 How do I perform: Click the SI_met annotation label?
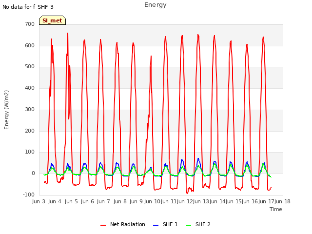tap(52, 20)
